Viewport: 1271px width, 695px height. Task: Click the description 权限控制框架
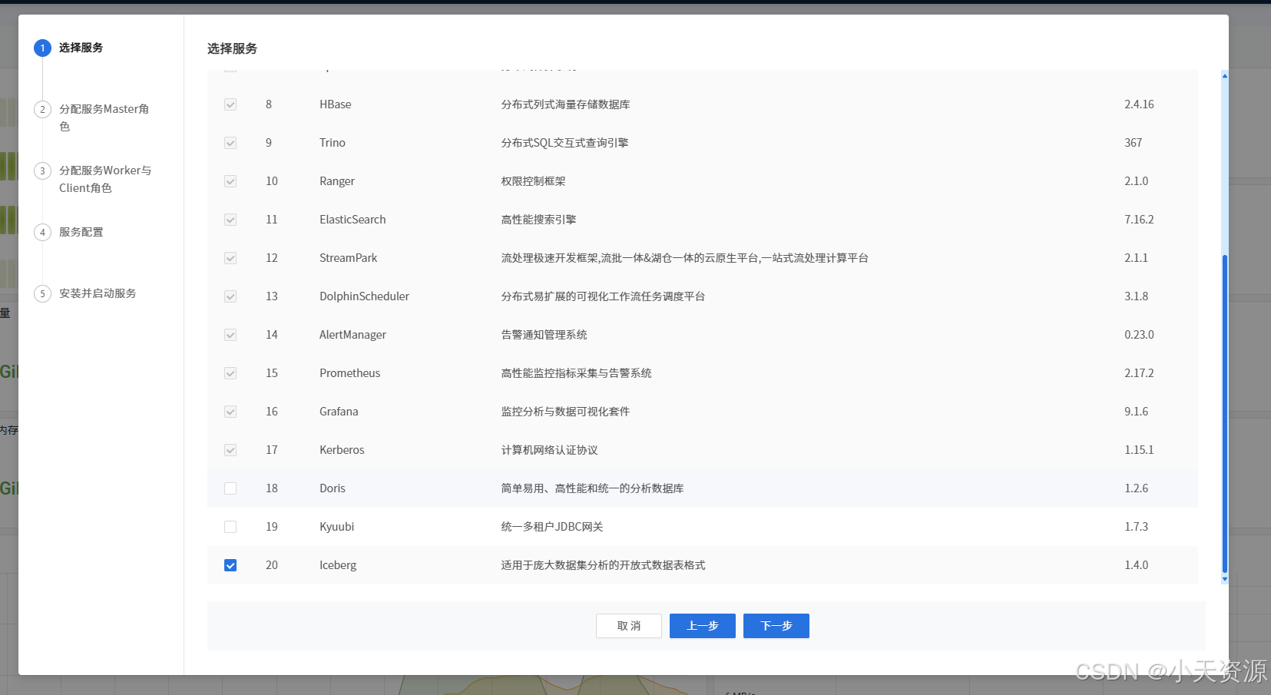pyautogui.click(x=533, y=181)
